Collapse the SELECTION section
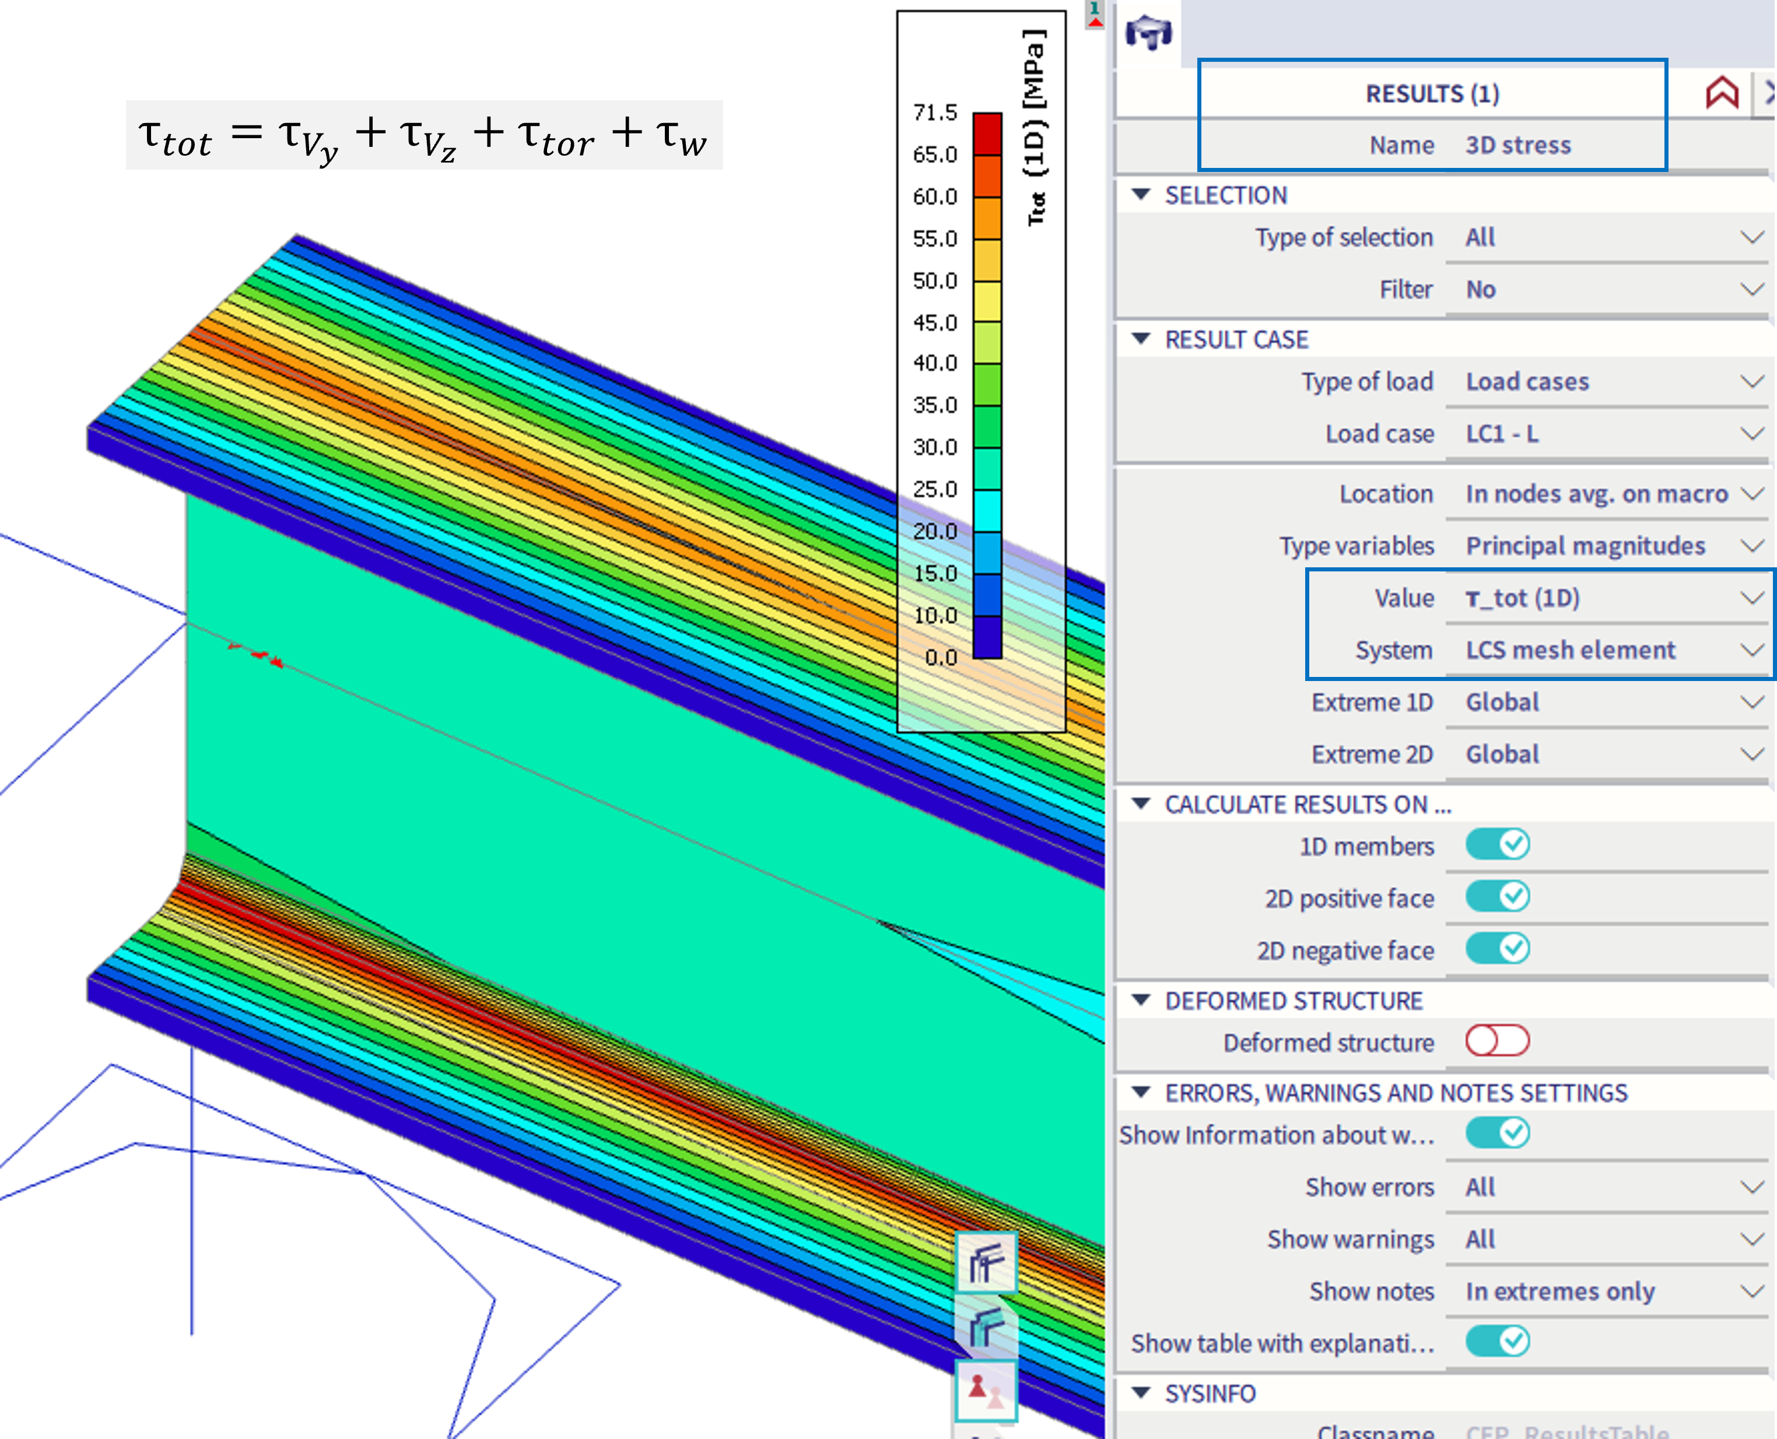This screenshot has height=1439, width=1777. 1141,195
